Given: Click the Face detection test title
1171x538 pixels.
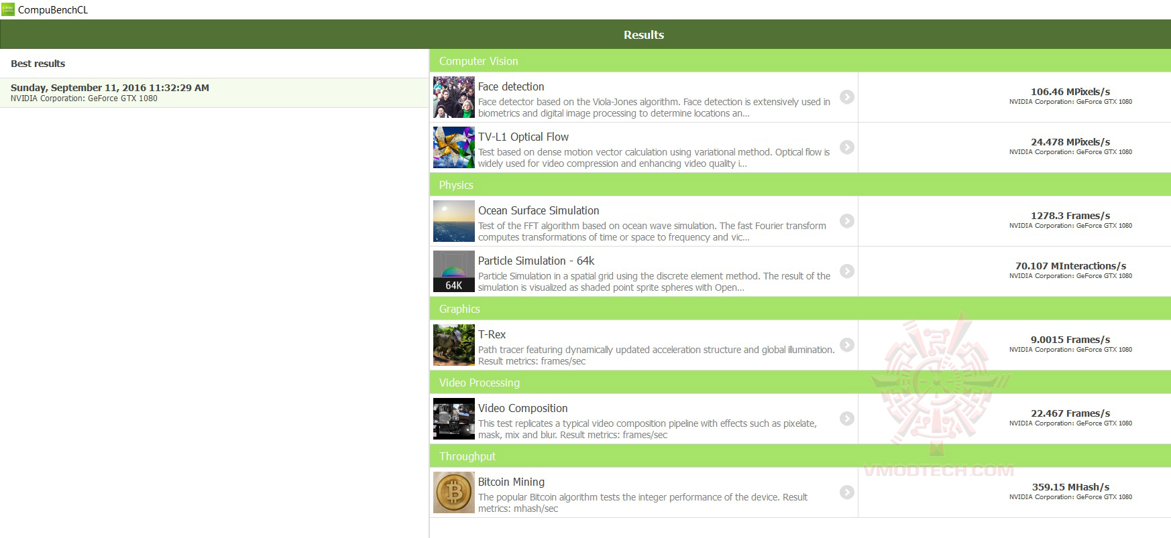Looking at the screenshot, I should (x=511, y=86).
